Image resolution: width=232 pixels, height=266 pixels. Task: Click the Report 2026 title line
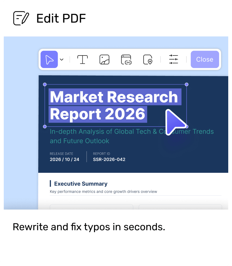98,114
